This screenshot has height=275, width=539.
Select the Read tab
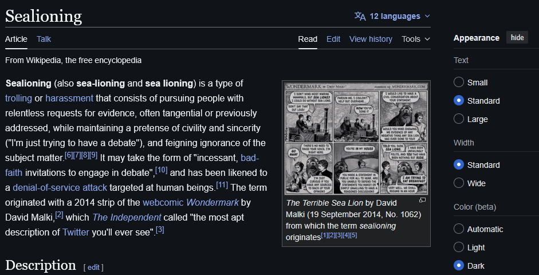point(308,39)
